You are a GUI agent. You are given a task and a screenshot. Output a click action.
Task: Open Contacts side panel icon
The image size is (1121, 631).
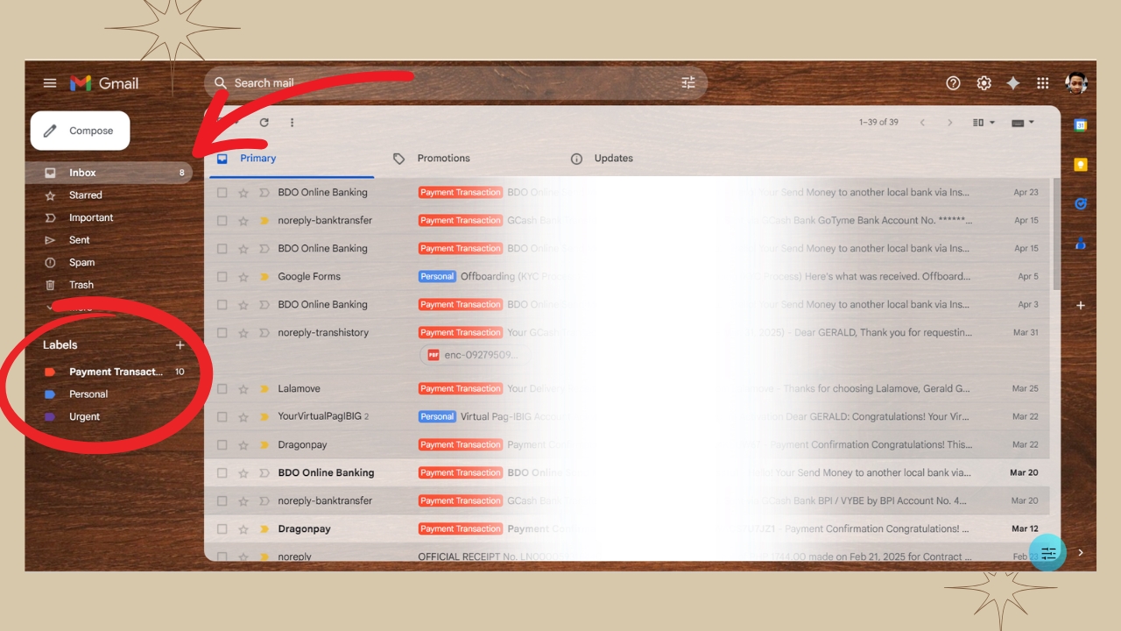click(x=1081, y=244)
